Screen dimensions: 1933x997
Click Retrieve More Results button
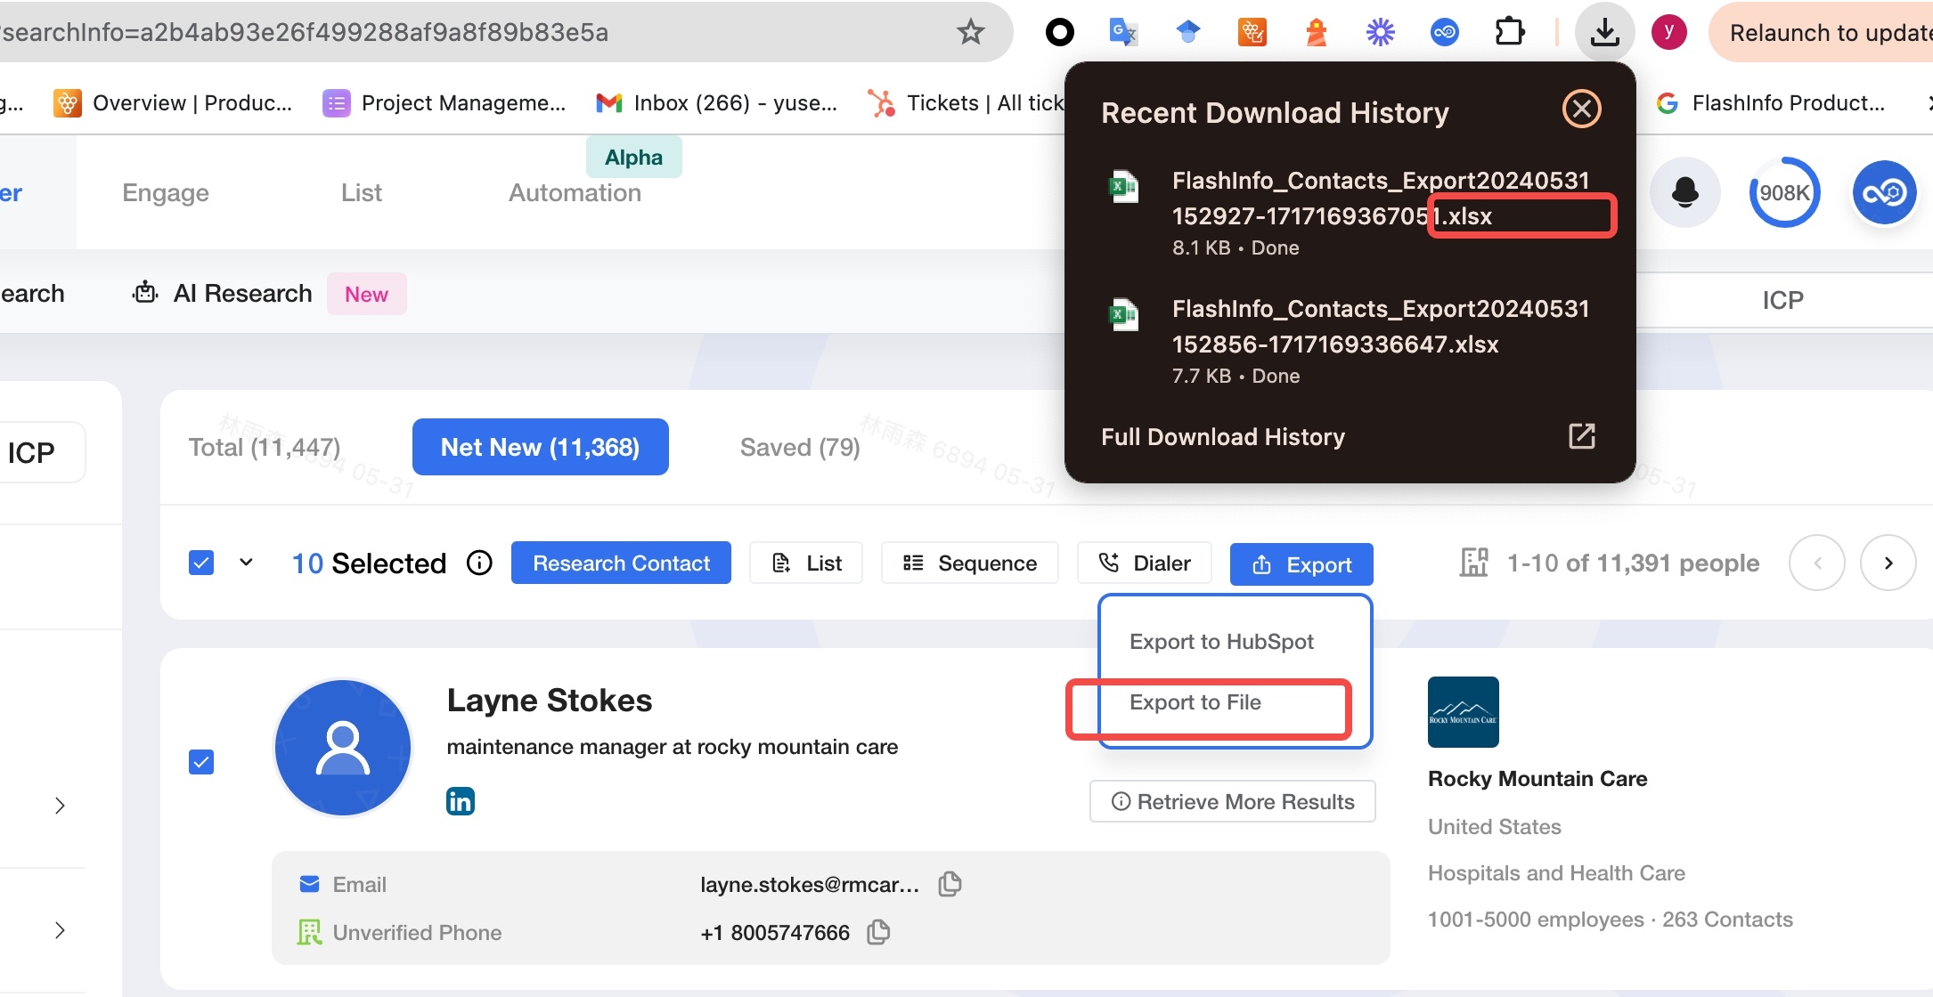point(1232,801)
